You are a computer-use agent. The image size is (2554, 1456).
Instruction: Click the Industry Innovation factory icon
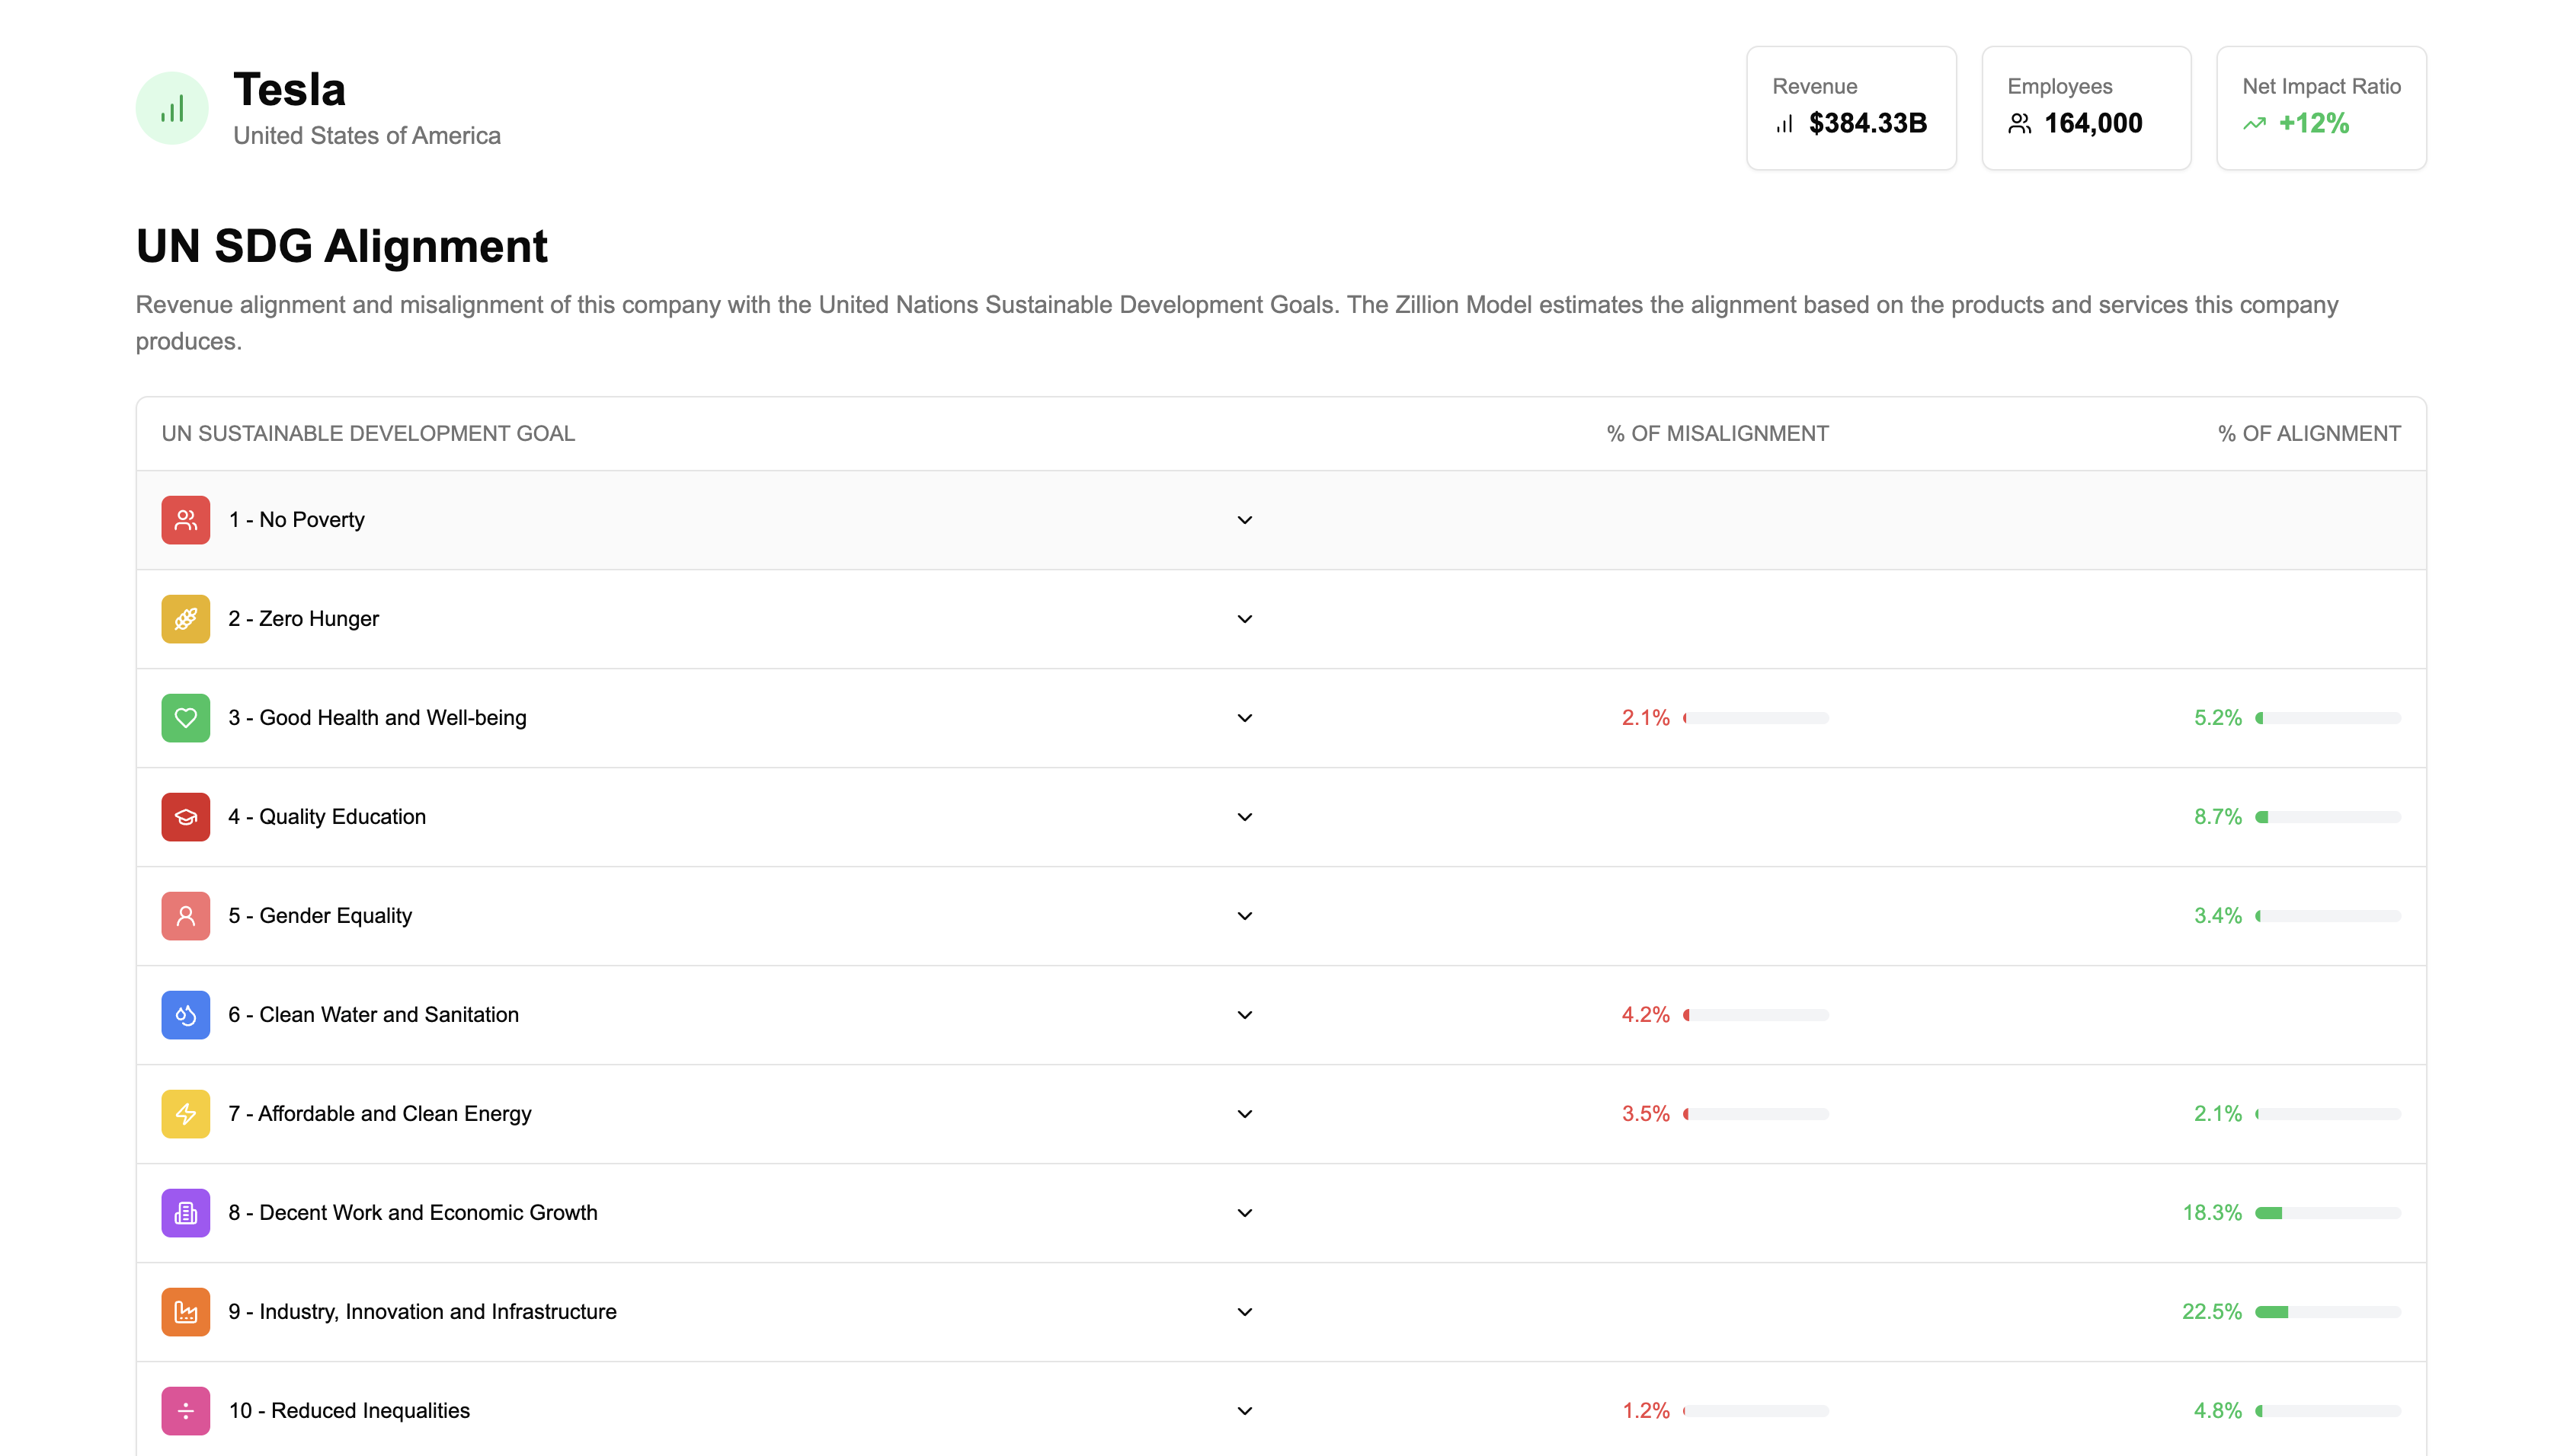[185, 1312]
